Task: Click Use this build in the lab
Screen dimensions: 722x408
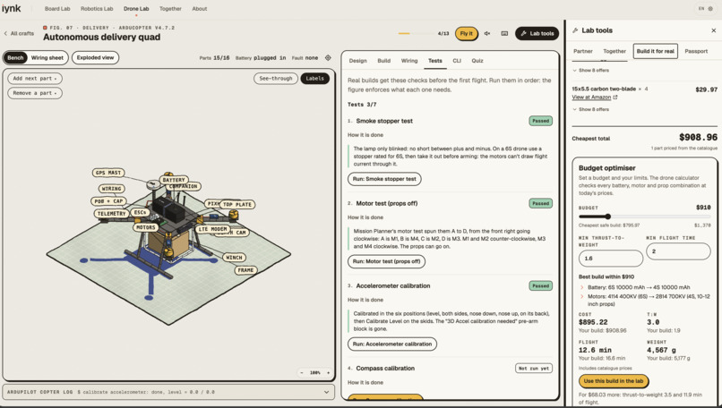Action: pos(614,381)
